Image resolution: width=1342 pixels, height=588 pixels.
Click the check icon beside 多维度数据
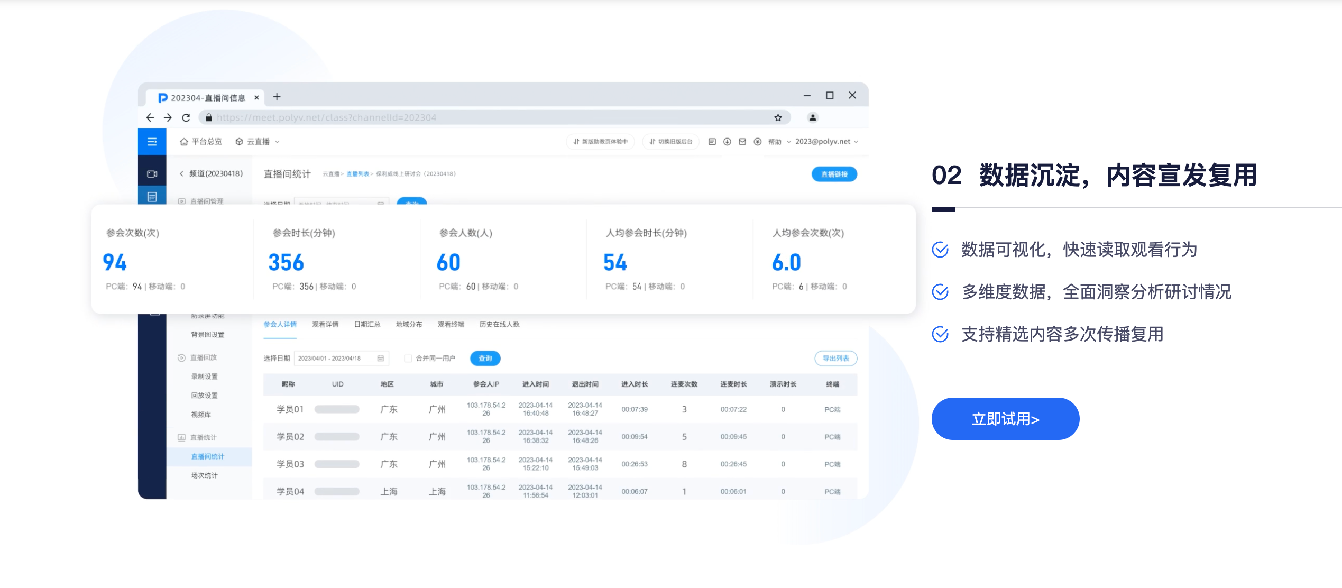940,292
